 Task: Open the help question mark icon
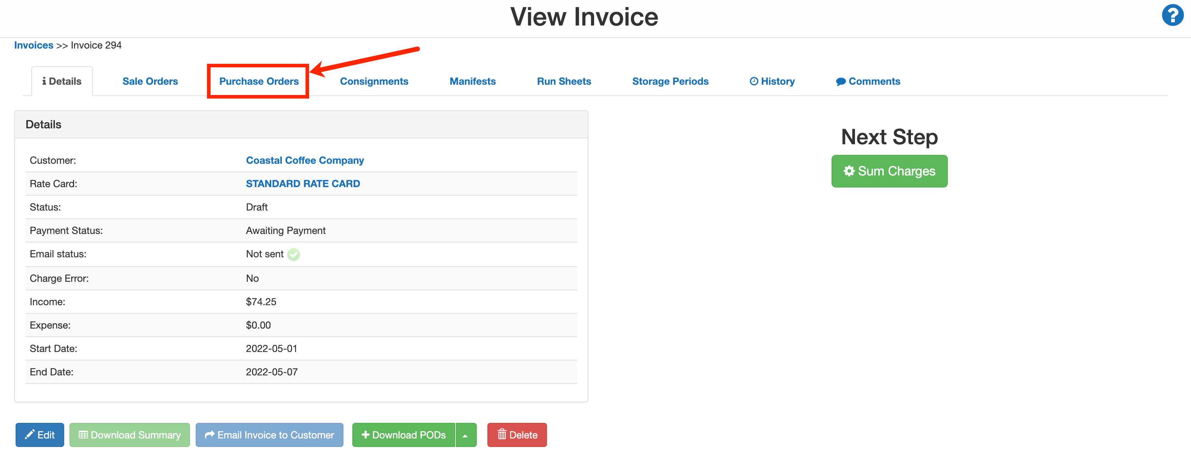[1173, 15]
